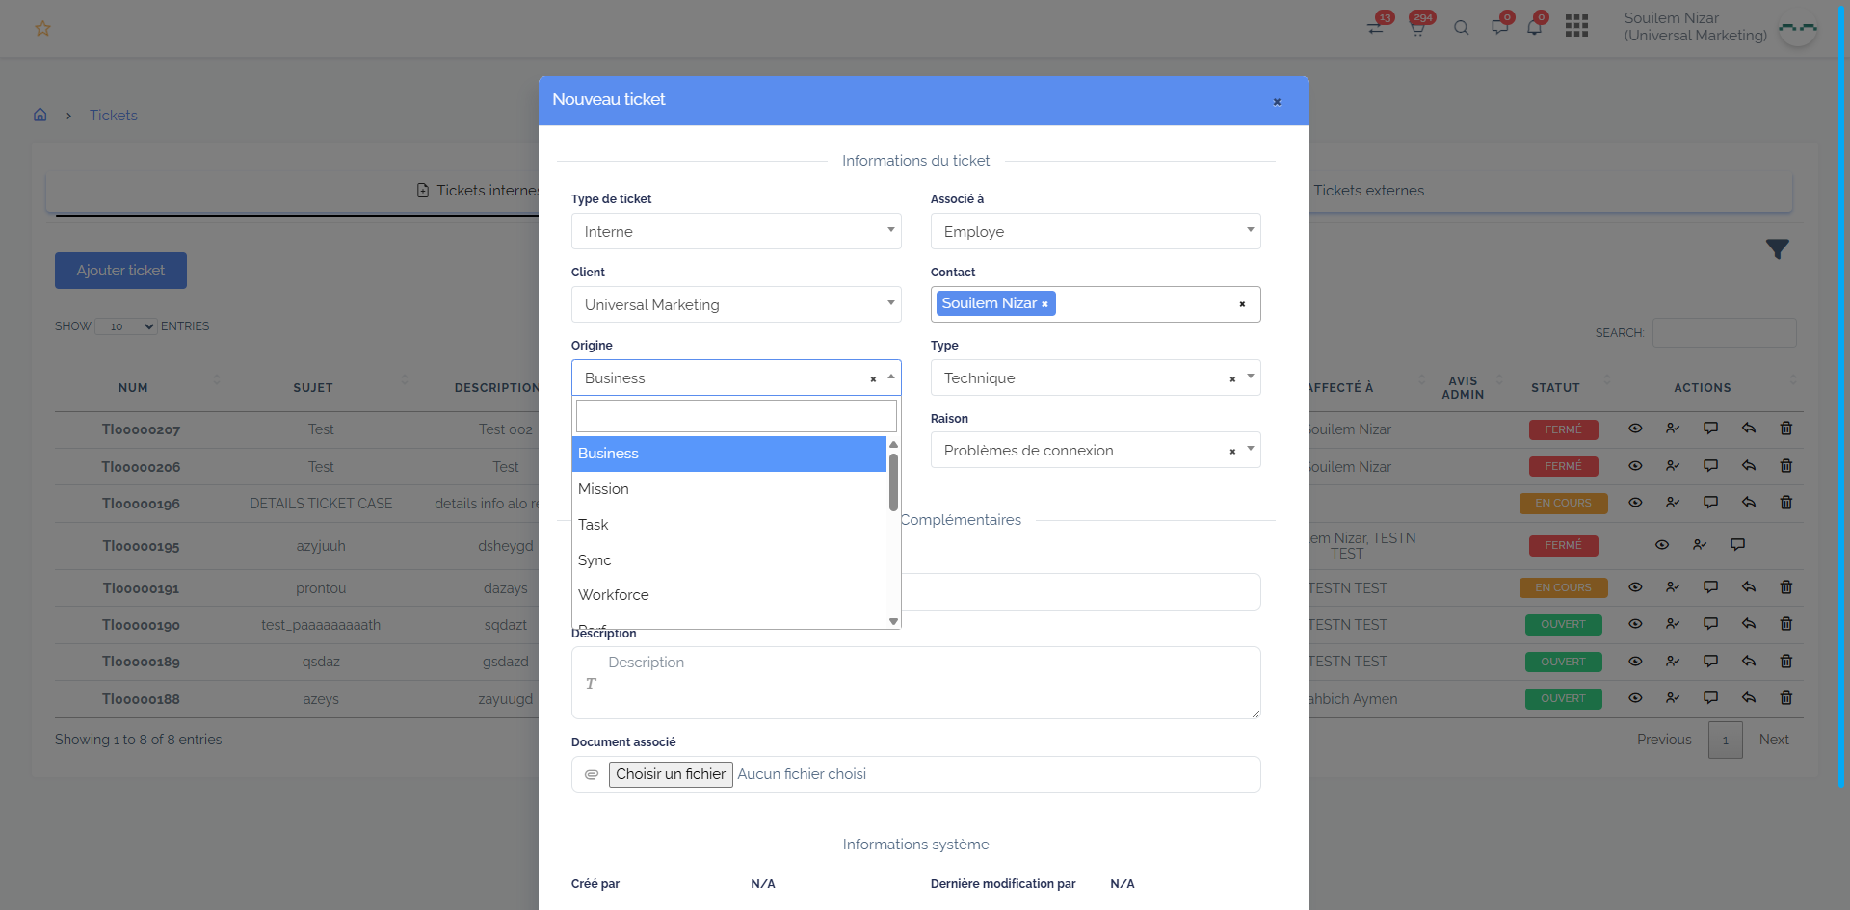Open the Associé à Employe dropdown
Image resolution: width=1850 pixels, height=910 pixels.
[x=1095, y=231]
